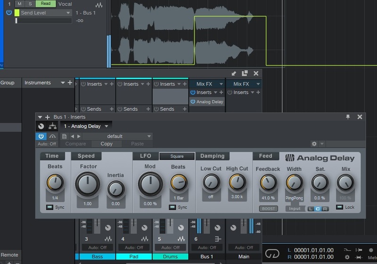
Task: Enable the BOOST button
Action: (268, 208)
